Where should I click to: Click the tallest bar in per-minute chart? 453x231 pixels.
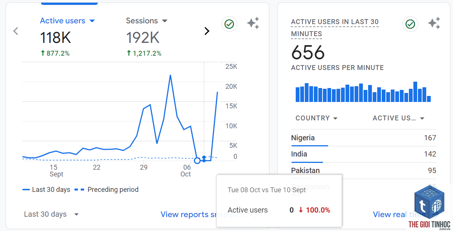click(415, 92)
